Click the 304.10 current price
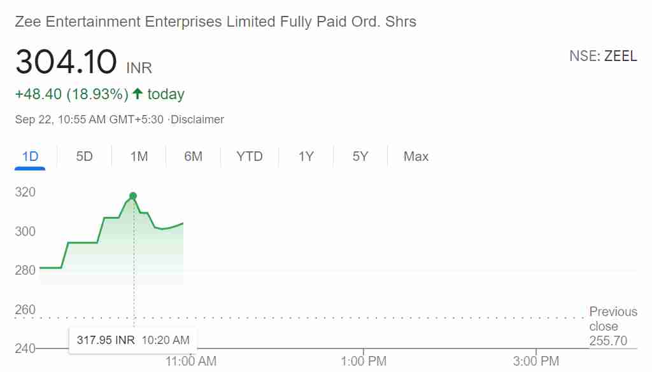 (66, 62)
